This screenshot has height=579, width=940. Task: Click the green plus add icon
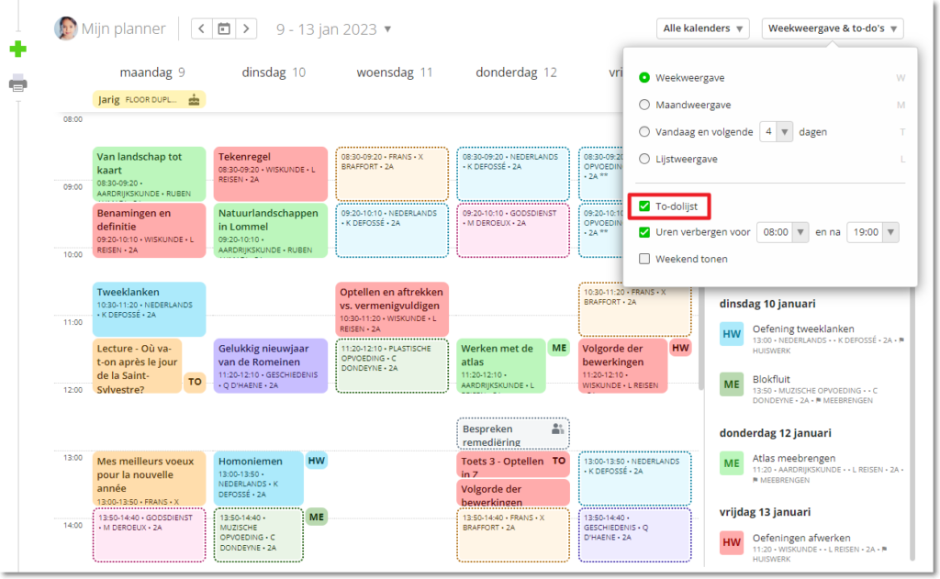click(x=17, y=50)
